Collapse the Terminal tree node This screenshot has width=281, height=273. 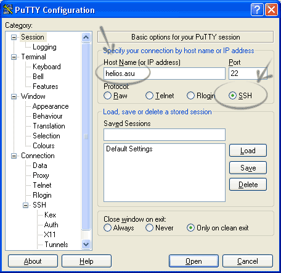14,57
